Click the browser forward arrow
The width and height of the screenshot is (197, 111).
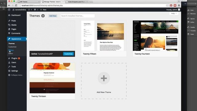click(x=12, y=6)
